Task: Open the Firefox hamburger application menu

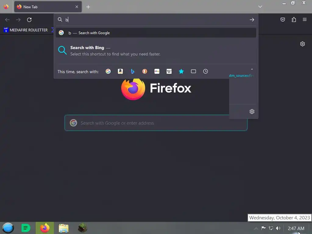Action: coord(305,19)
